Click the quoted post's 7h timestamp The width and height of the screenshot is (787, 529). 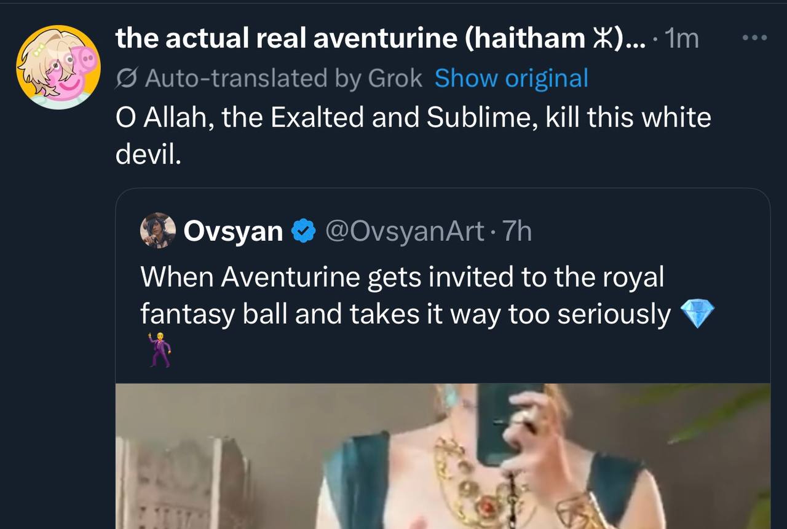click(516, 232)
